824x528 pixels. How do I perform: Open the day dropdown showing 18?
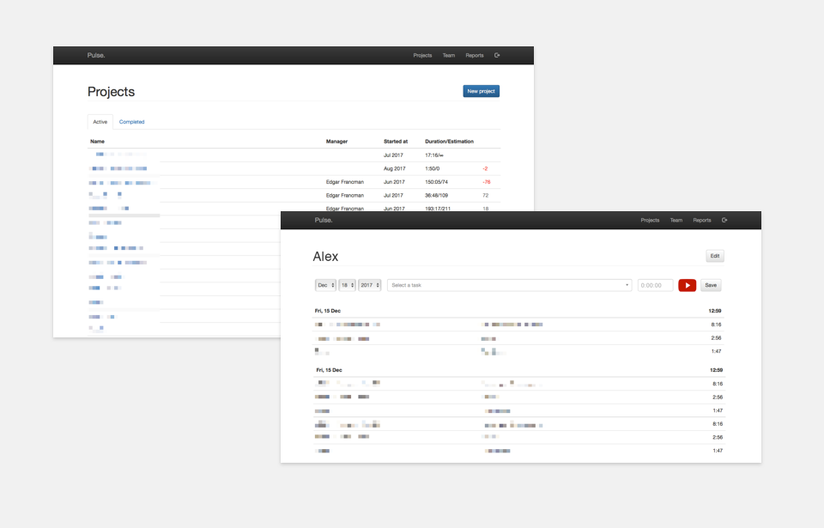click(348, 285)
